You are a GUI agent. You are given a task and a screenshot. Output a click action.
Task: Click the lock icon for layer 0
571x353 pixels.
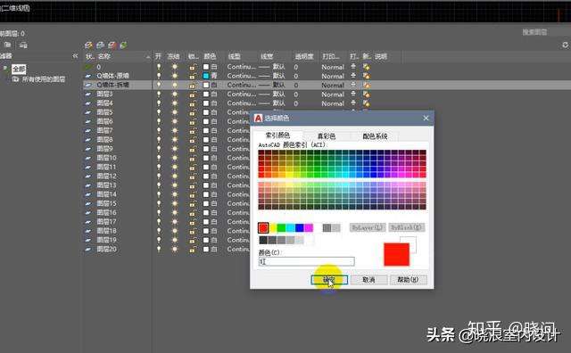click(x=193, y=67)
